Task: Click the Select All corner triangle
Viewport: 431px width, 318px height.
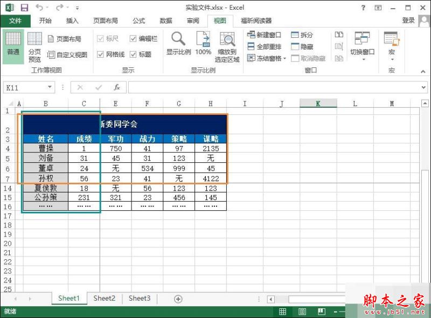Action: click(x=10, y=103)
